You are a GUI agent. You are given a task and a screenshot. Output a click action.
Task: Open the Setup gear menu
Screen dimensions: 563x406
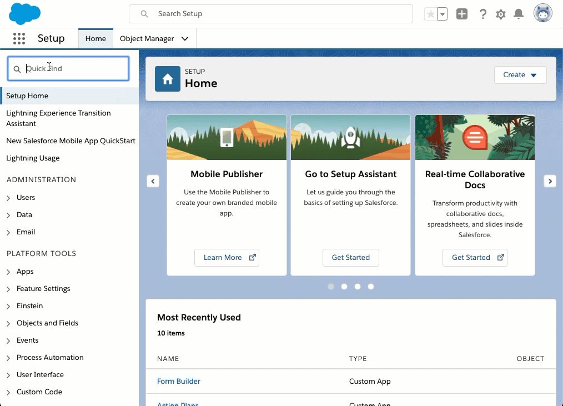click(501, 14)
